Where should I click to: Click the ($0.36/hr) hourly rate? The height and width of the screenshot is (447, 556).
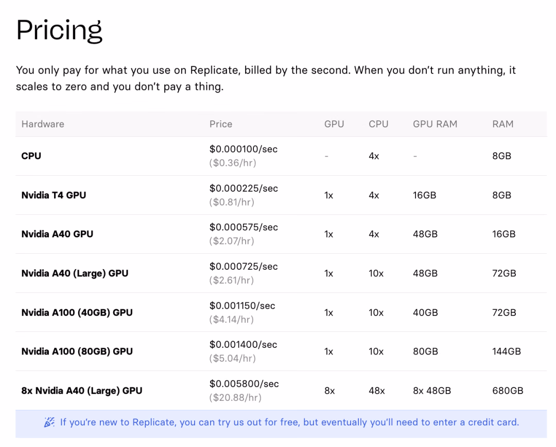point(233,163)
